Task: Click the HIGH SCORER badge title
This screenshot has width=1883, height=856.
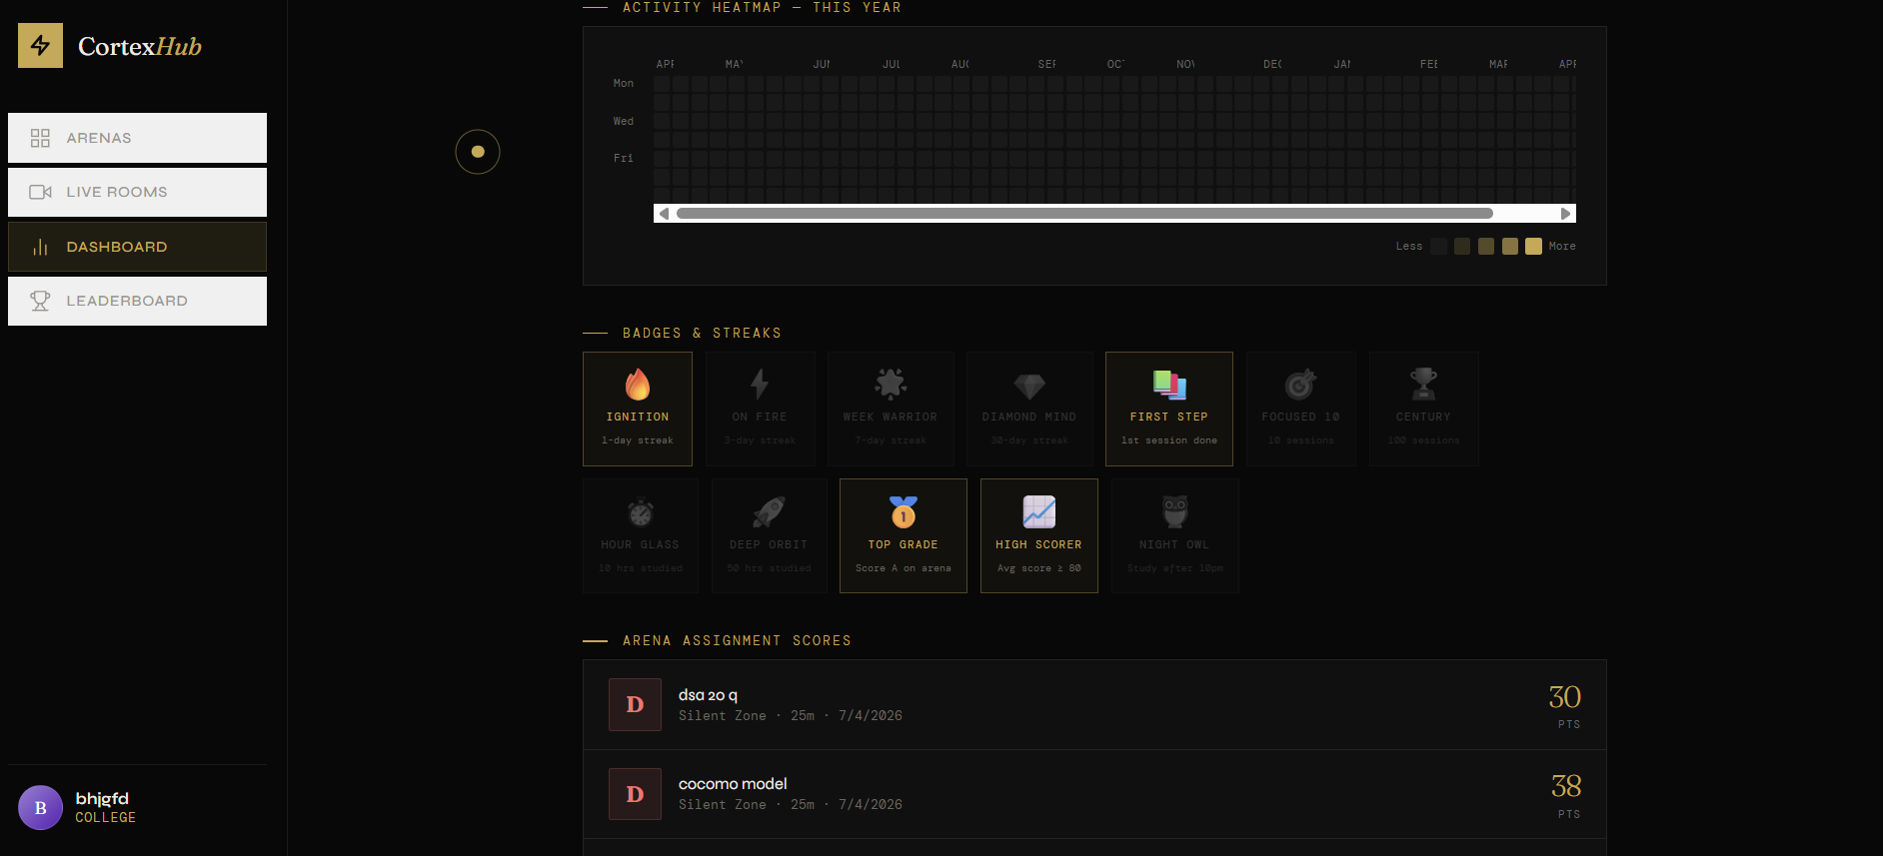Action: (1038, 545)
